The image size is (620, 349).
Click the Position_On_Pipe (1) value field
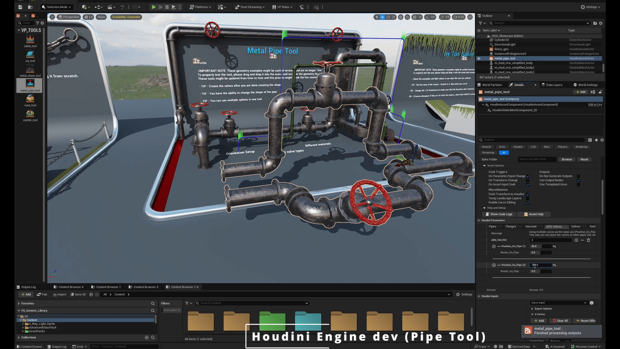click(540, 246)
